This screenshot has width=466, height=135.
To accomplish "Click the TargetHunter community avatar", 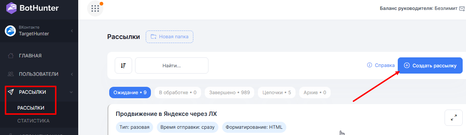I will (10, 31).
